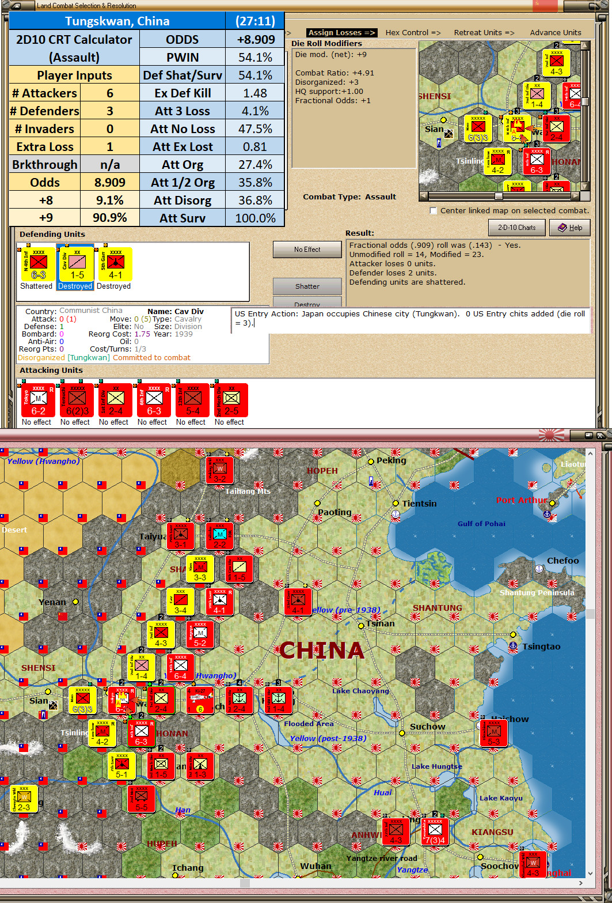The image size is (612, 903).
Task: Click the No Effect button
Action: [x=307, y=249]
